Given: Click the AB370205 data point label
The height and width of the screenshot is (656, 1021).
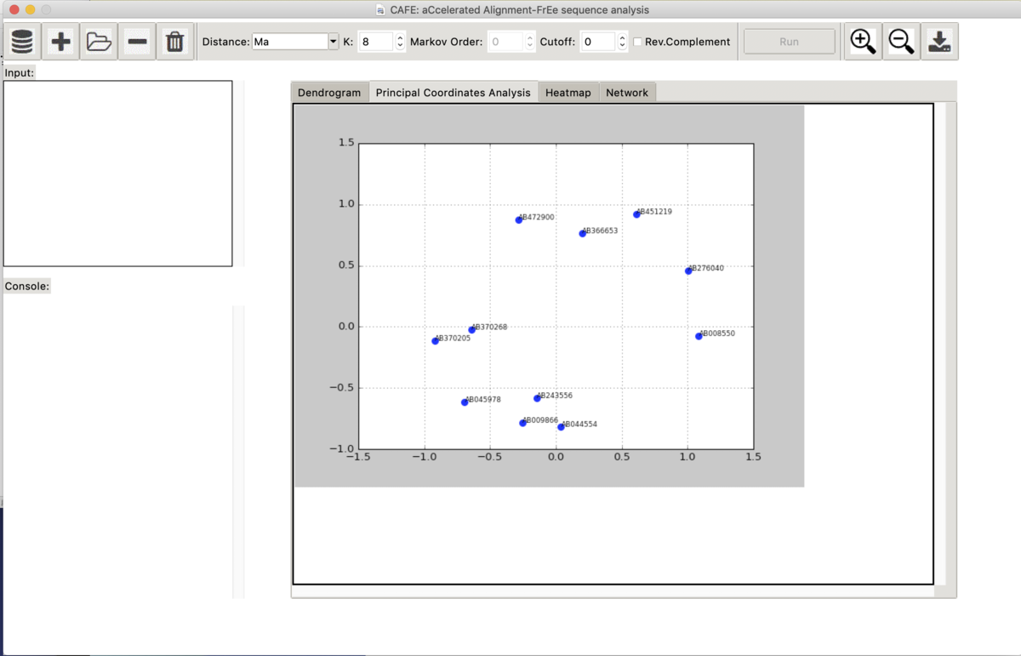Looking at the screenshot, I should (453, 338).
